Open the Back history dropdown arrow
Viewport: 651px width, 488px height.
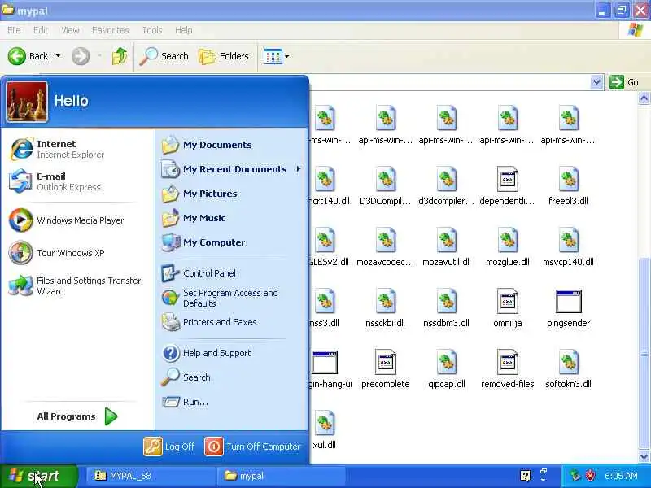click(x=58, y=55)
